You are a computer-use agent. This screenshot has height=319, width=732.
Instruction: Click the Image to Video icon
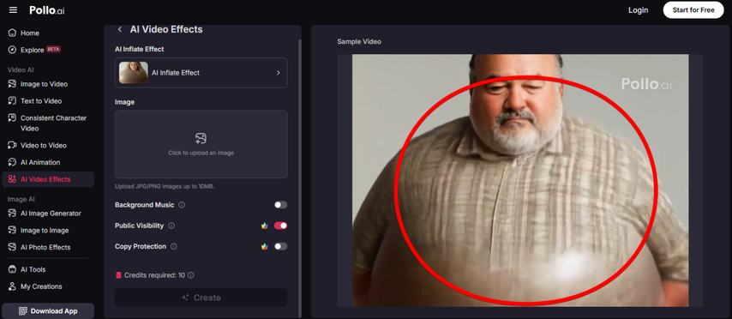point(12,84)
